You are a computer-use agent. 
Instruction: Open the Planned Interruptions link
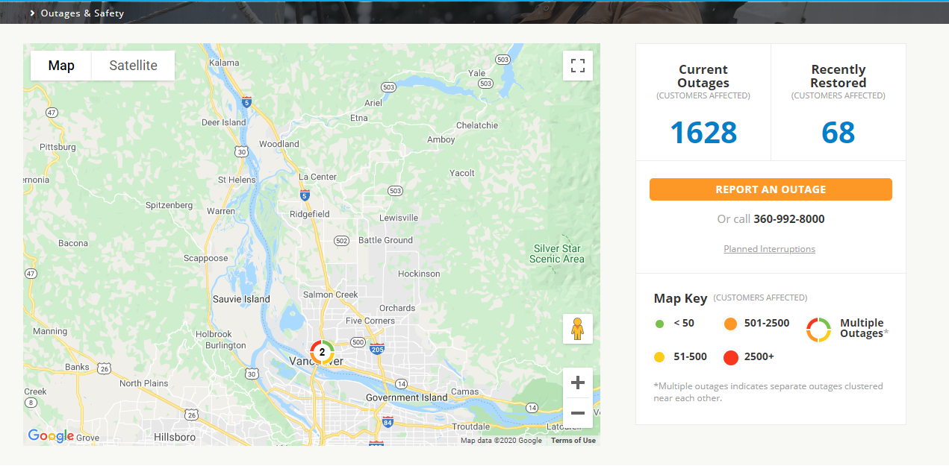click(769, 249)
